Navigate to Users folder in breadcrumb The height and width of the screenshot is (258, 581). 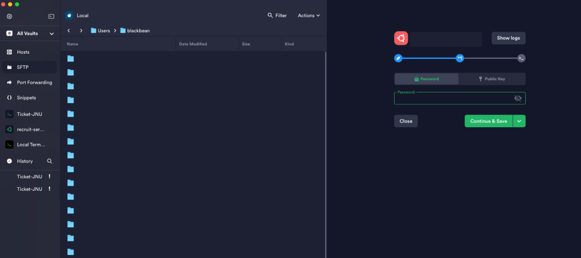[x=100, y=31]
